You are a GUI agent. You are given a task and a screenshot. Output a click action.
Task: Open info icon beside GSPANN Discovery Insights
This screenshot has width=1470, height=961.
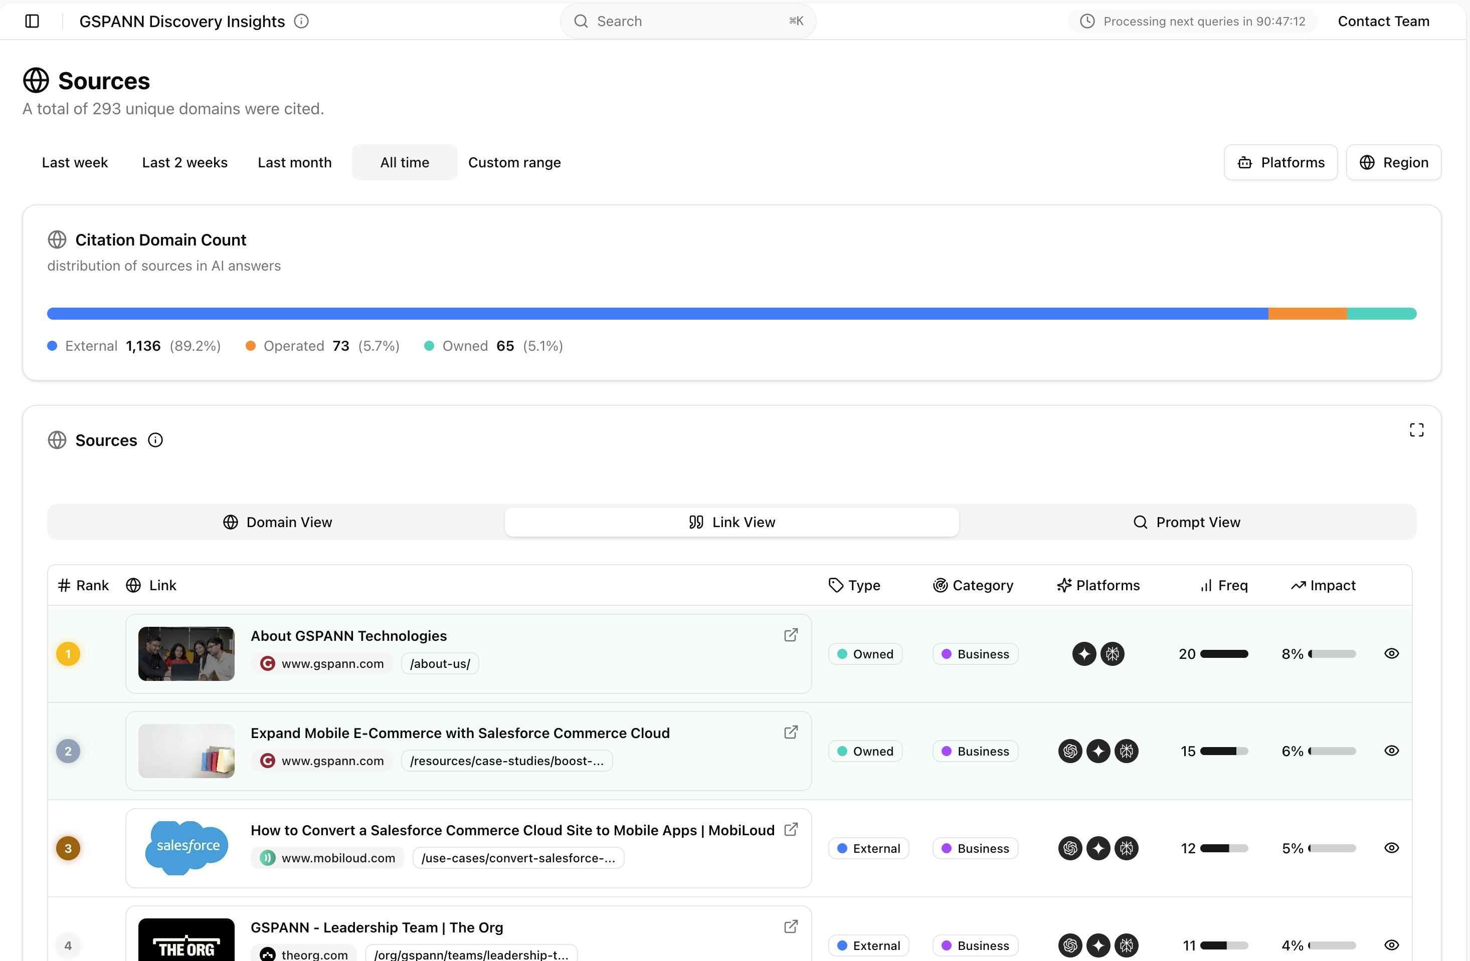tap(301, 21)
